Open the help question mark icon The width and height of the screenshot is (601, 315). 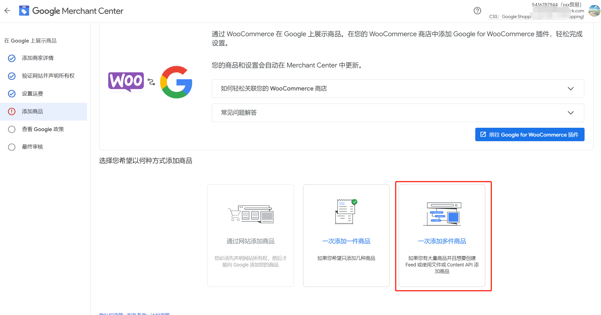[x=477, y=11]
